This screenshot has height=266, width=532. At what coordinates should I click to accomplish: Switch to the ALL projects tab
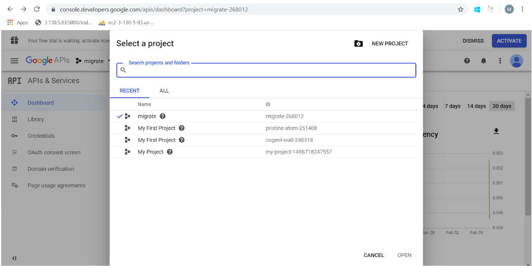[x=164, y=90]
